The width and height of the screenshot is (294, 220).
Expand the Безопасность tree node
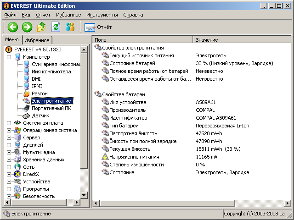[x=9, y=196]
